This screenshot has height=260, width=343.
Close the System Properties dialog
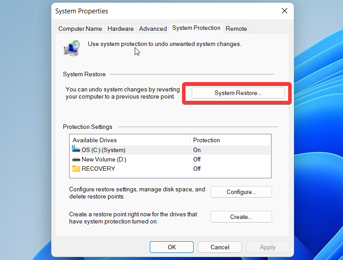tap(284, 11)
